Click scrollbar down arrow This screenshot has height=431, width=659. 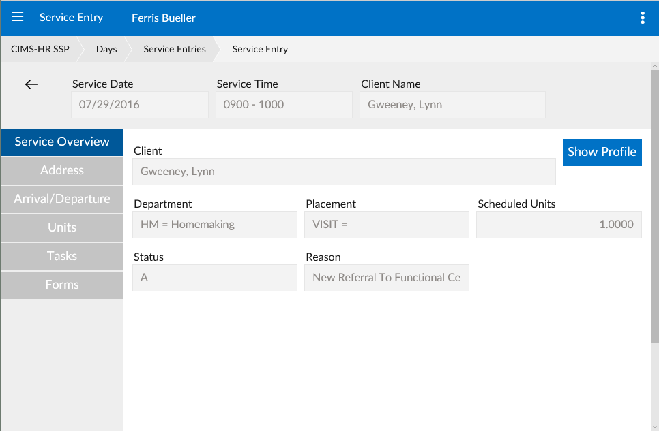(654, 427)
